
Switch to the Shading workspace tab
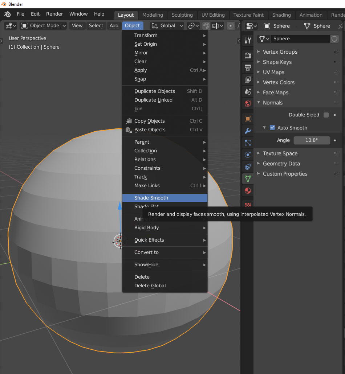(x=281, y=15)
